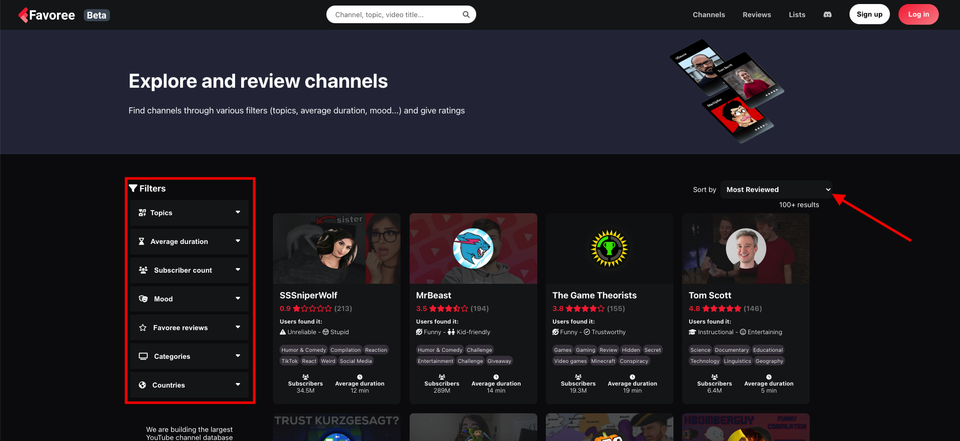Click the 100+ results text
Screen dimensions: 960x441
(x=799, y=205)
